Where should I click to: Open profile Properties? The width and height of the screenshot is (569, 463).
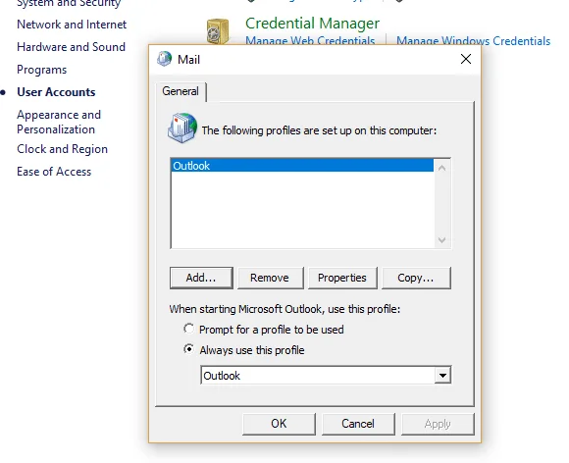[342, 278]
